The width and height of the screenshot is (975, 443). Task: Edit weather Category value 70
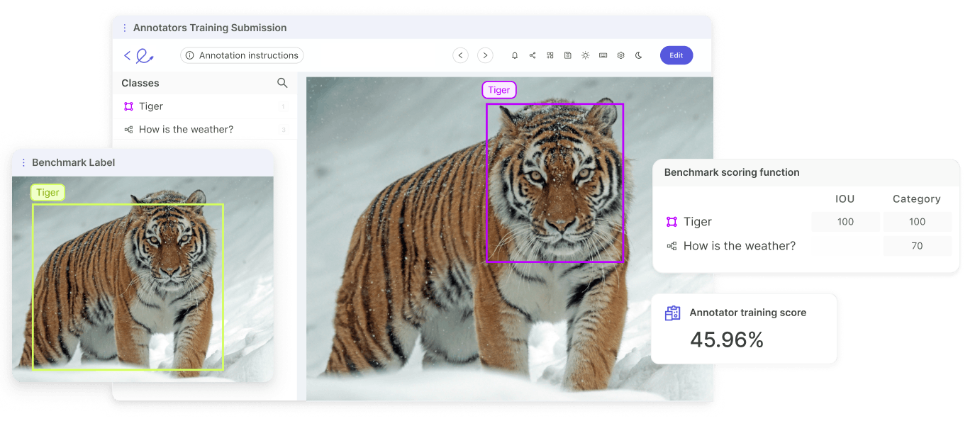click(x=918, y=246)
